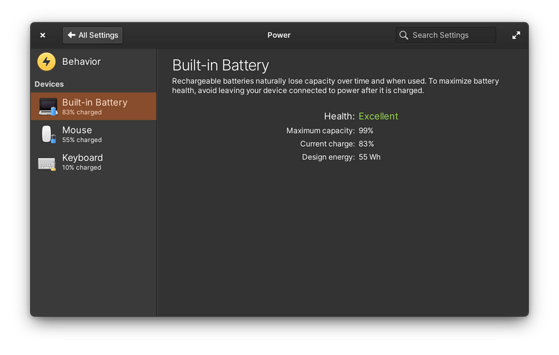Click the 83% charged sidebar subtitle
Image resolution: width=559 pixels, height=355 pixels.
point(82,113)
